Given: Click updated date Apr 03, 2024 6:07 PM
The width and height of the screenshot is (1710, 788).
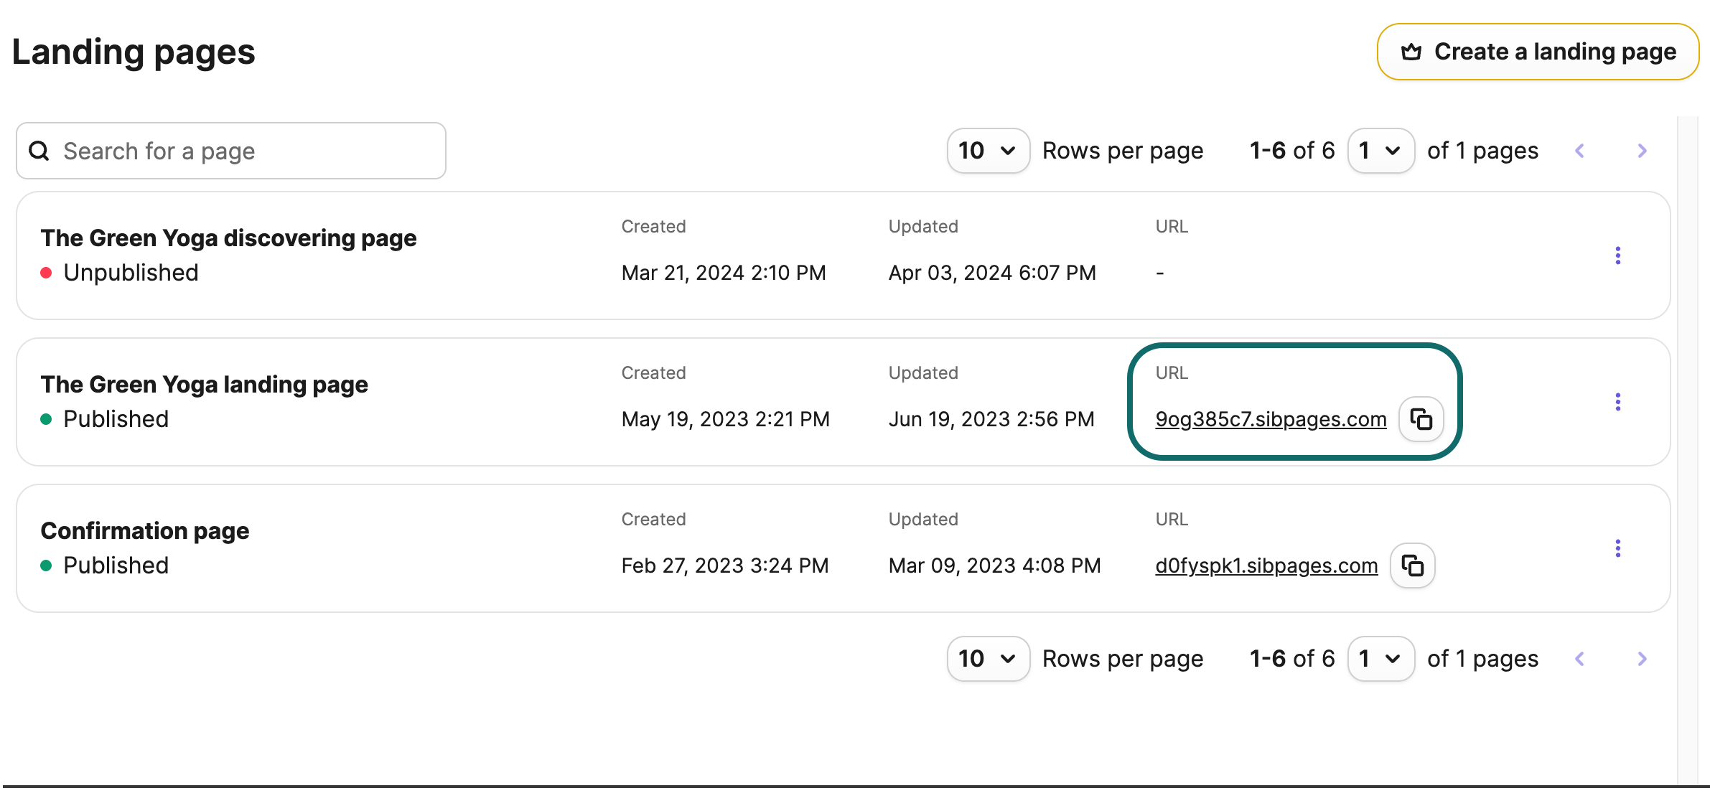Looking at the screenshot, I should 992,273.
